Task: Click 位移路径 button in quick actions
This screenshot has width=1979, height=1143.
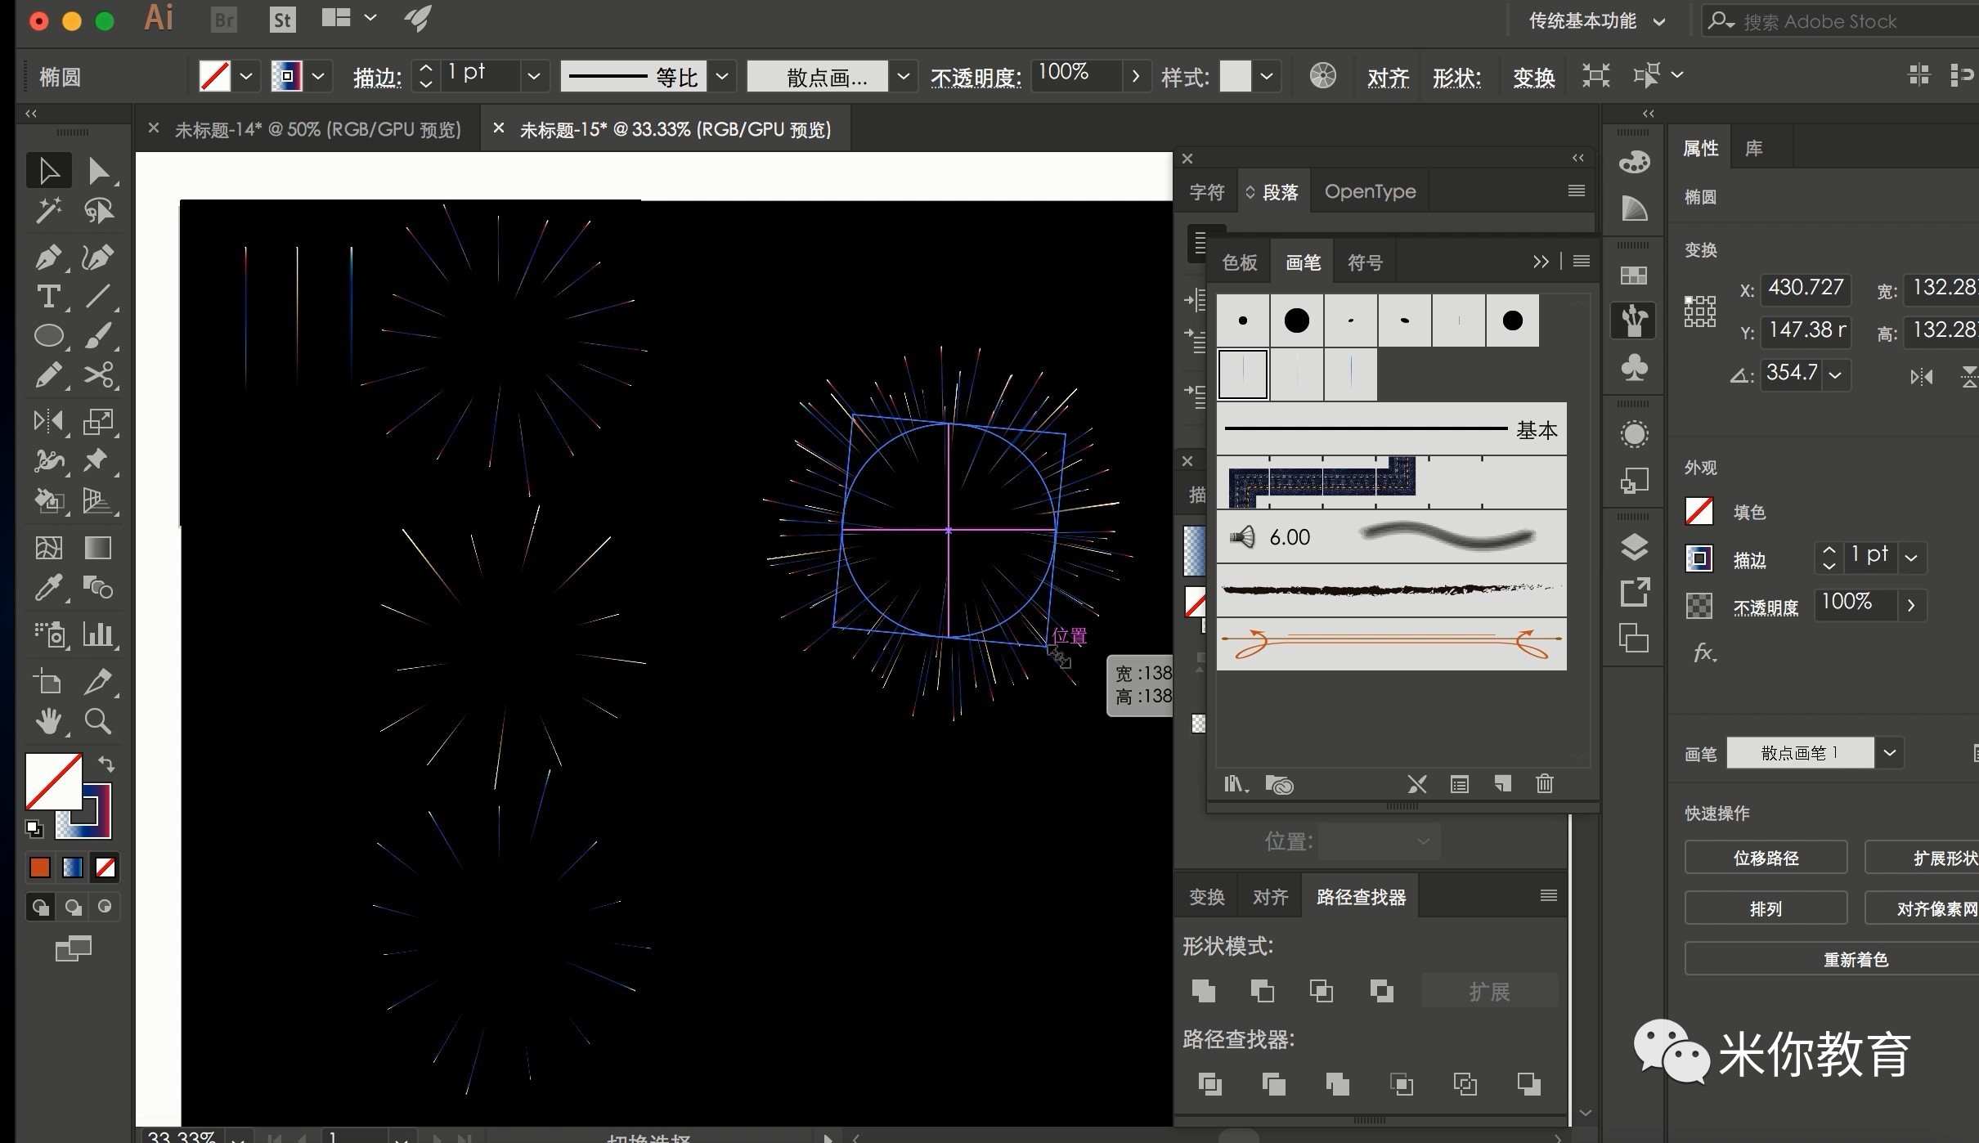Action: (x=1766, y=856)
